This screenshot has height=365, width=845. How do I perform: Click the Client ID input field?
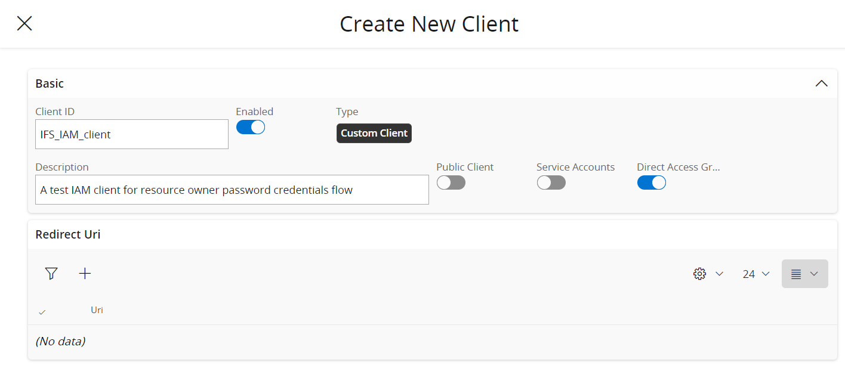point(131,134)
